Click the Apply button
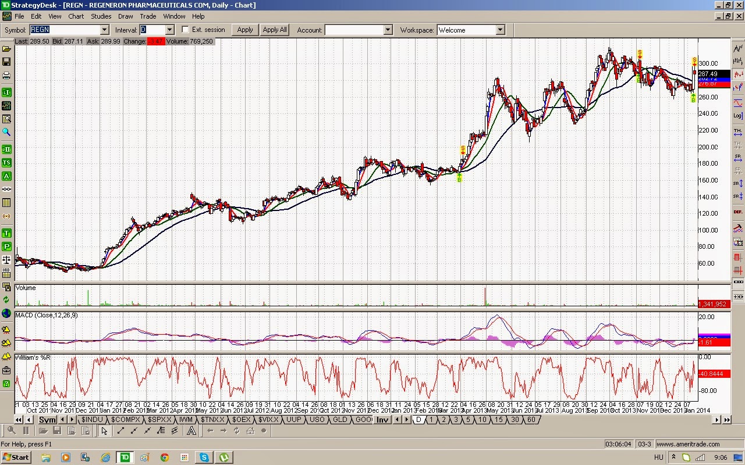This screenshot has height=465, width=745. click(x=245, y=30)
